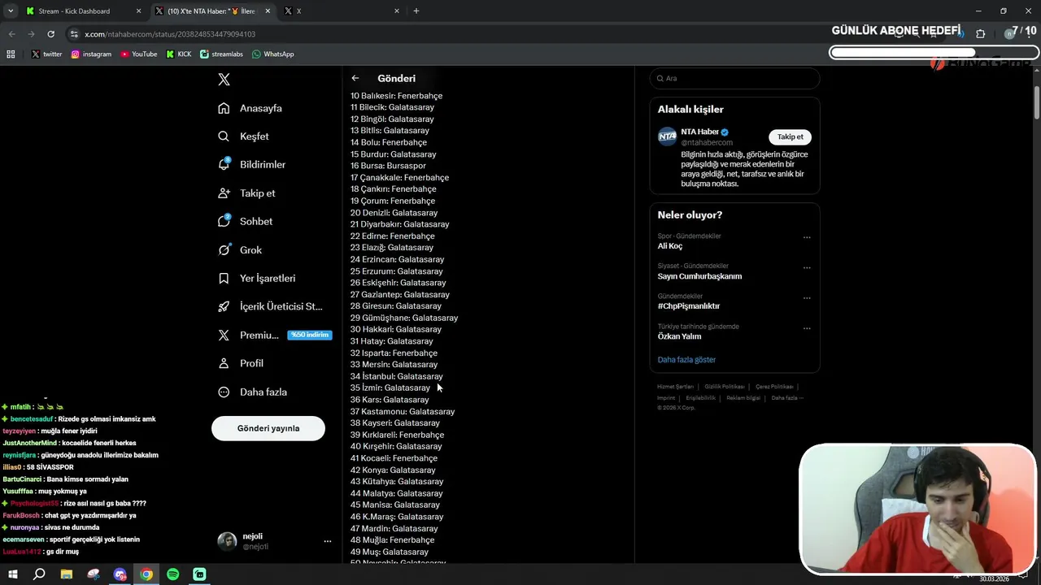Click Gönderi yayınla button
The image size is (1041, 585).
point(268,428)
